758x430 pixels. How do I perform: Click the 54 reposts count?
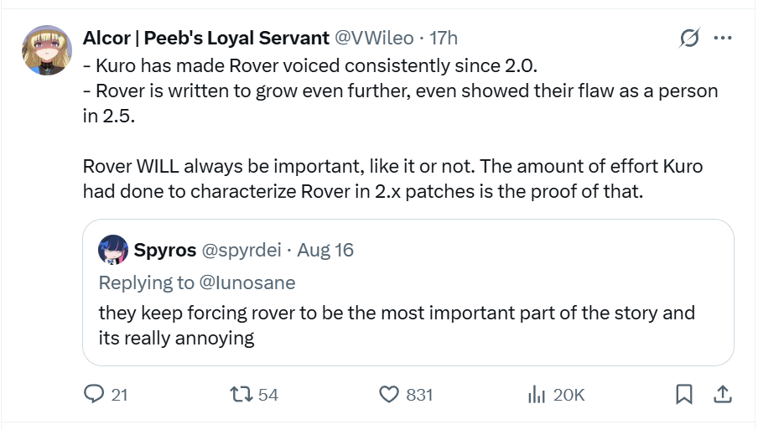[267, 394]
